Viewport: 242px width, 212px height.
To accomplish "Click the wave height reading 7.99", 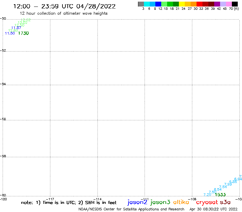I will pos(228,184).
